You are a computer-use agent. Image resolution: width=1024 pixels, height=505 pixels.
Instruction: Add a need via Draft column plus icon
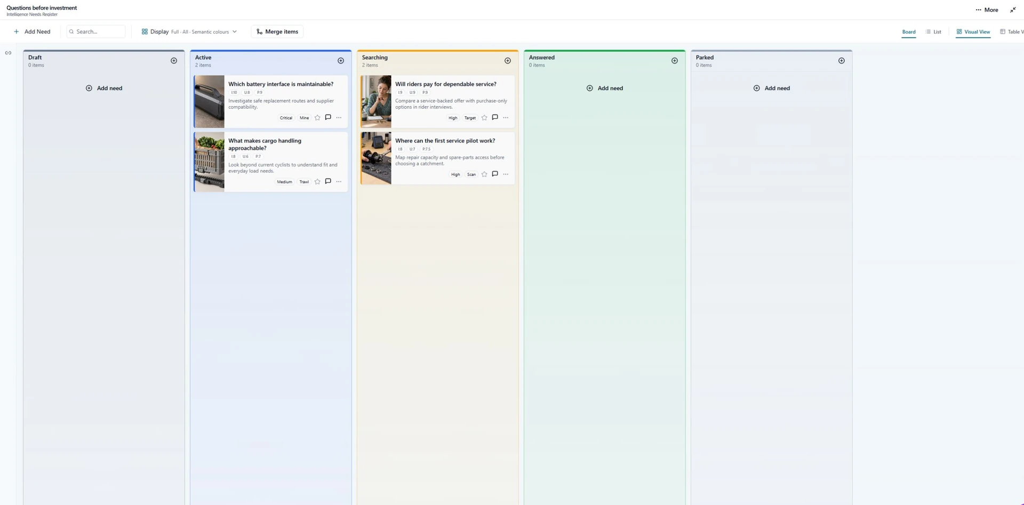pos(174,61)
